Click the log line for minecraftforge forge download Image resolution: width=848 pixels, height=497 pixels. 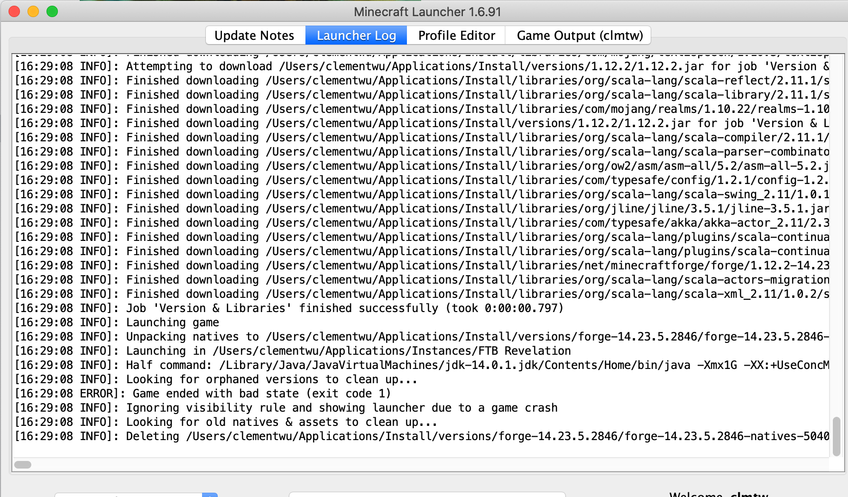(x=422, y=266)
